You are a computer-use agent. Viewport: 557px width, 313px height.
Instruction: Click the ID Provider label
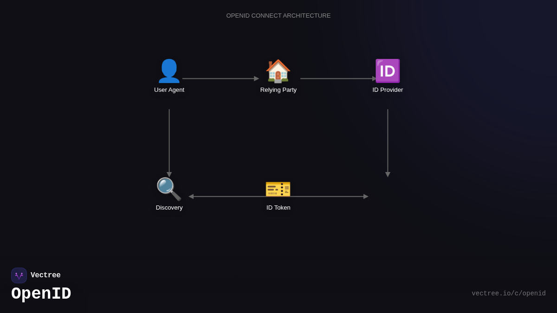[388, 89]
